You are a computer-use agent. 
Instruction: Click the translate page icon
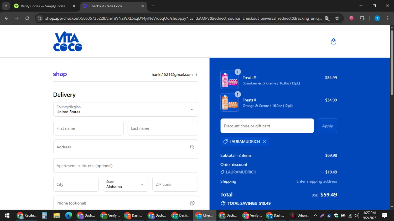click(x=328, y=18)
